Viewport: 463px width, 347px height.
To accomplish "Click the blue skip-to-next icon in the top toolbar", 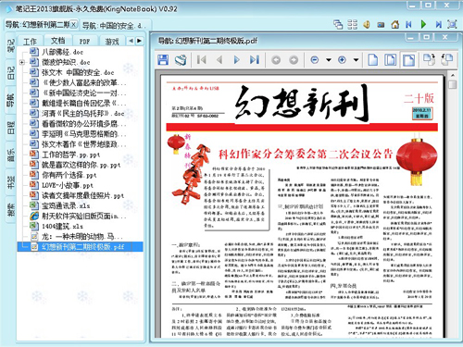I will pyautogui.click(x=438, y=24).
